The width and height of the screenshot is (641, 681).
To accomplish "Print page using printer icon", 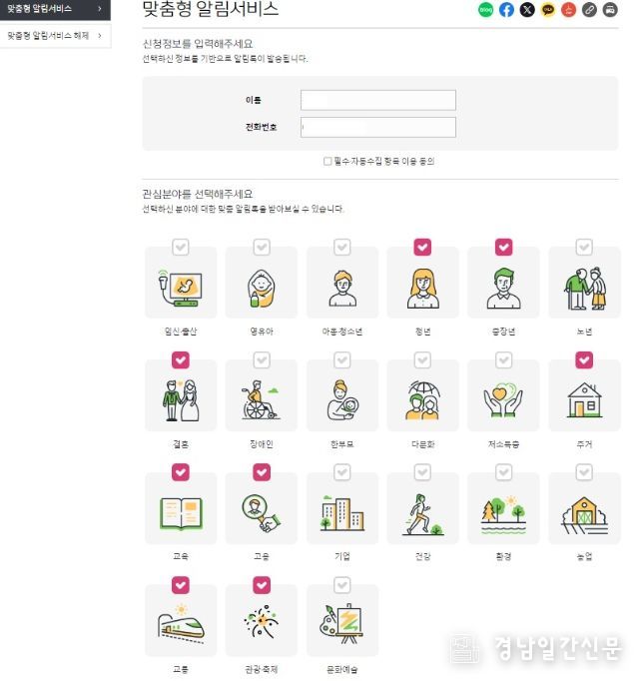I will [610, 10].
